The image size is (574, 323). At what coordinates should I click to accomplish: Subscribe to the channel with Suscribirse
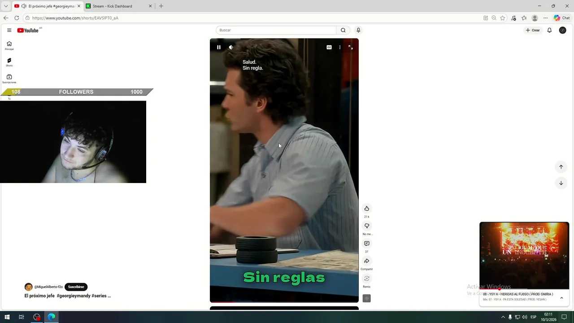point(76,287)
